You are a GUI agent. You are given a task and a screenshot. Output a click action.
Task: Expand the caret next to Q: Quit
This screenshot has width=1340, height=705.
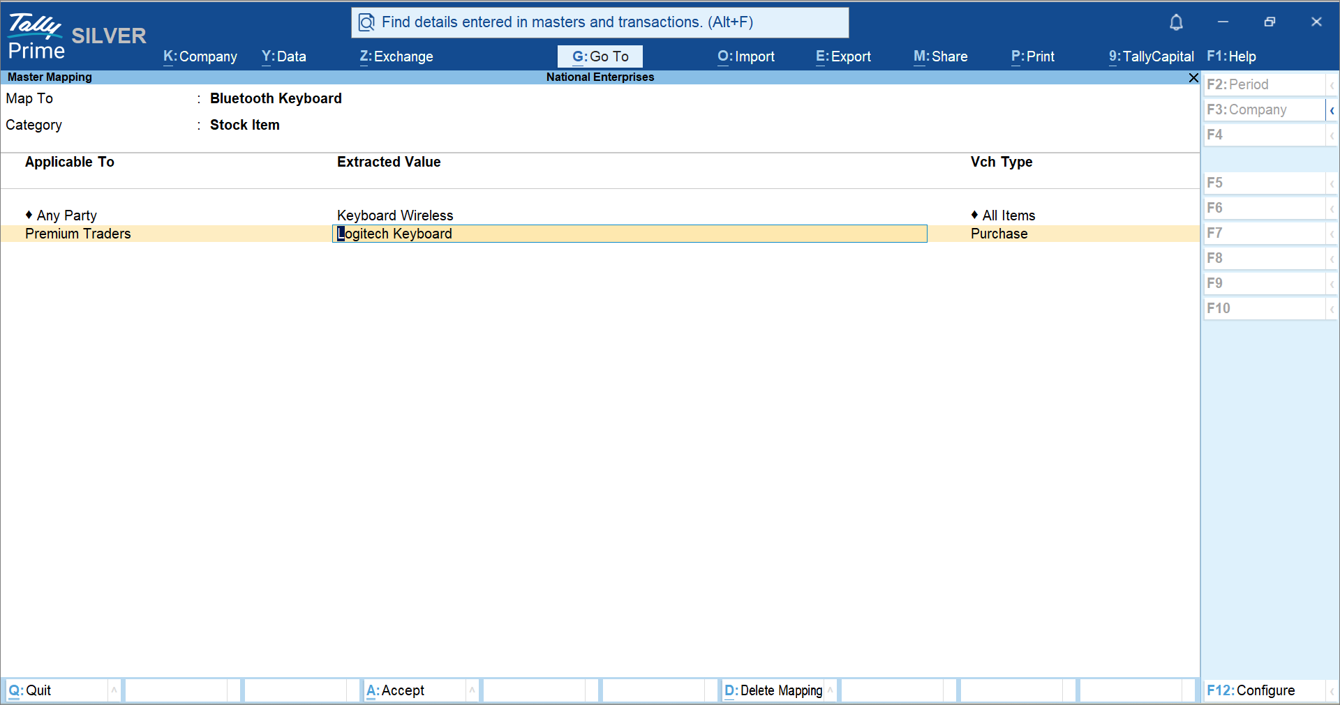(x=114, y=690)
